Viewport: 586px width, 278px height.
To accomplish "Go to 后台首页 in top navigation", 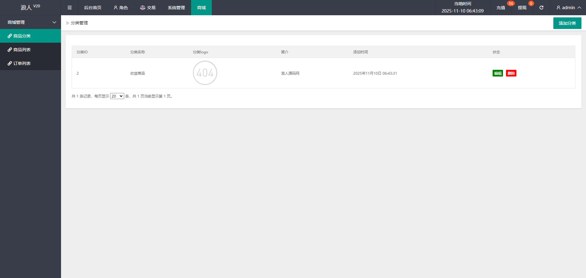I will tap(92, 8).
